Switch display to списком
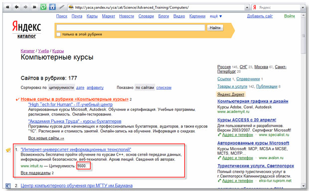The height and width of the screenshot is (191, 309). pos(164,88)
